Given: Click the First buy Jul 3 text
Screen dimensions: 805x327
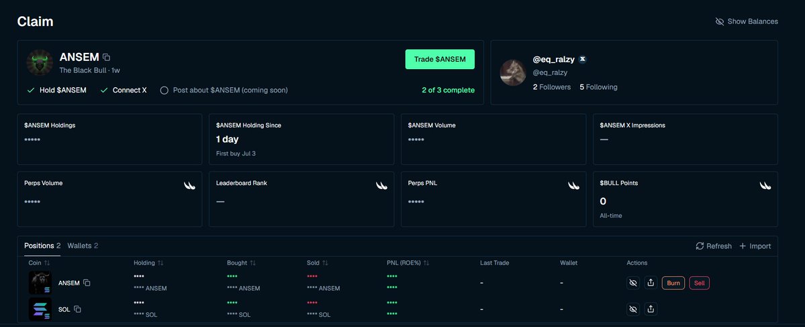Looking at the screenshot, I should pyautogui.click(x=236, y=153).
